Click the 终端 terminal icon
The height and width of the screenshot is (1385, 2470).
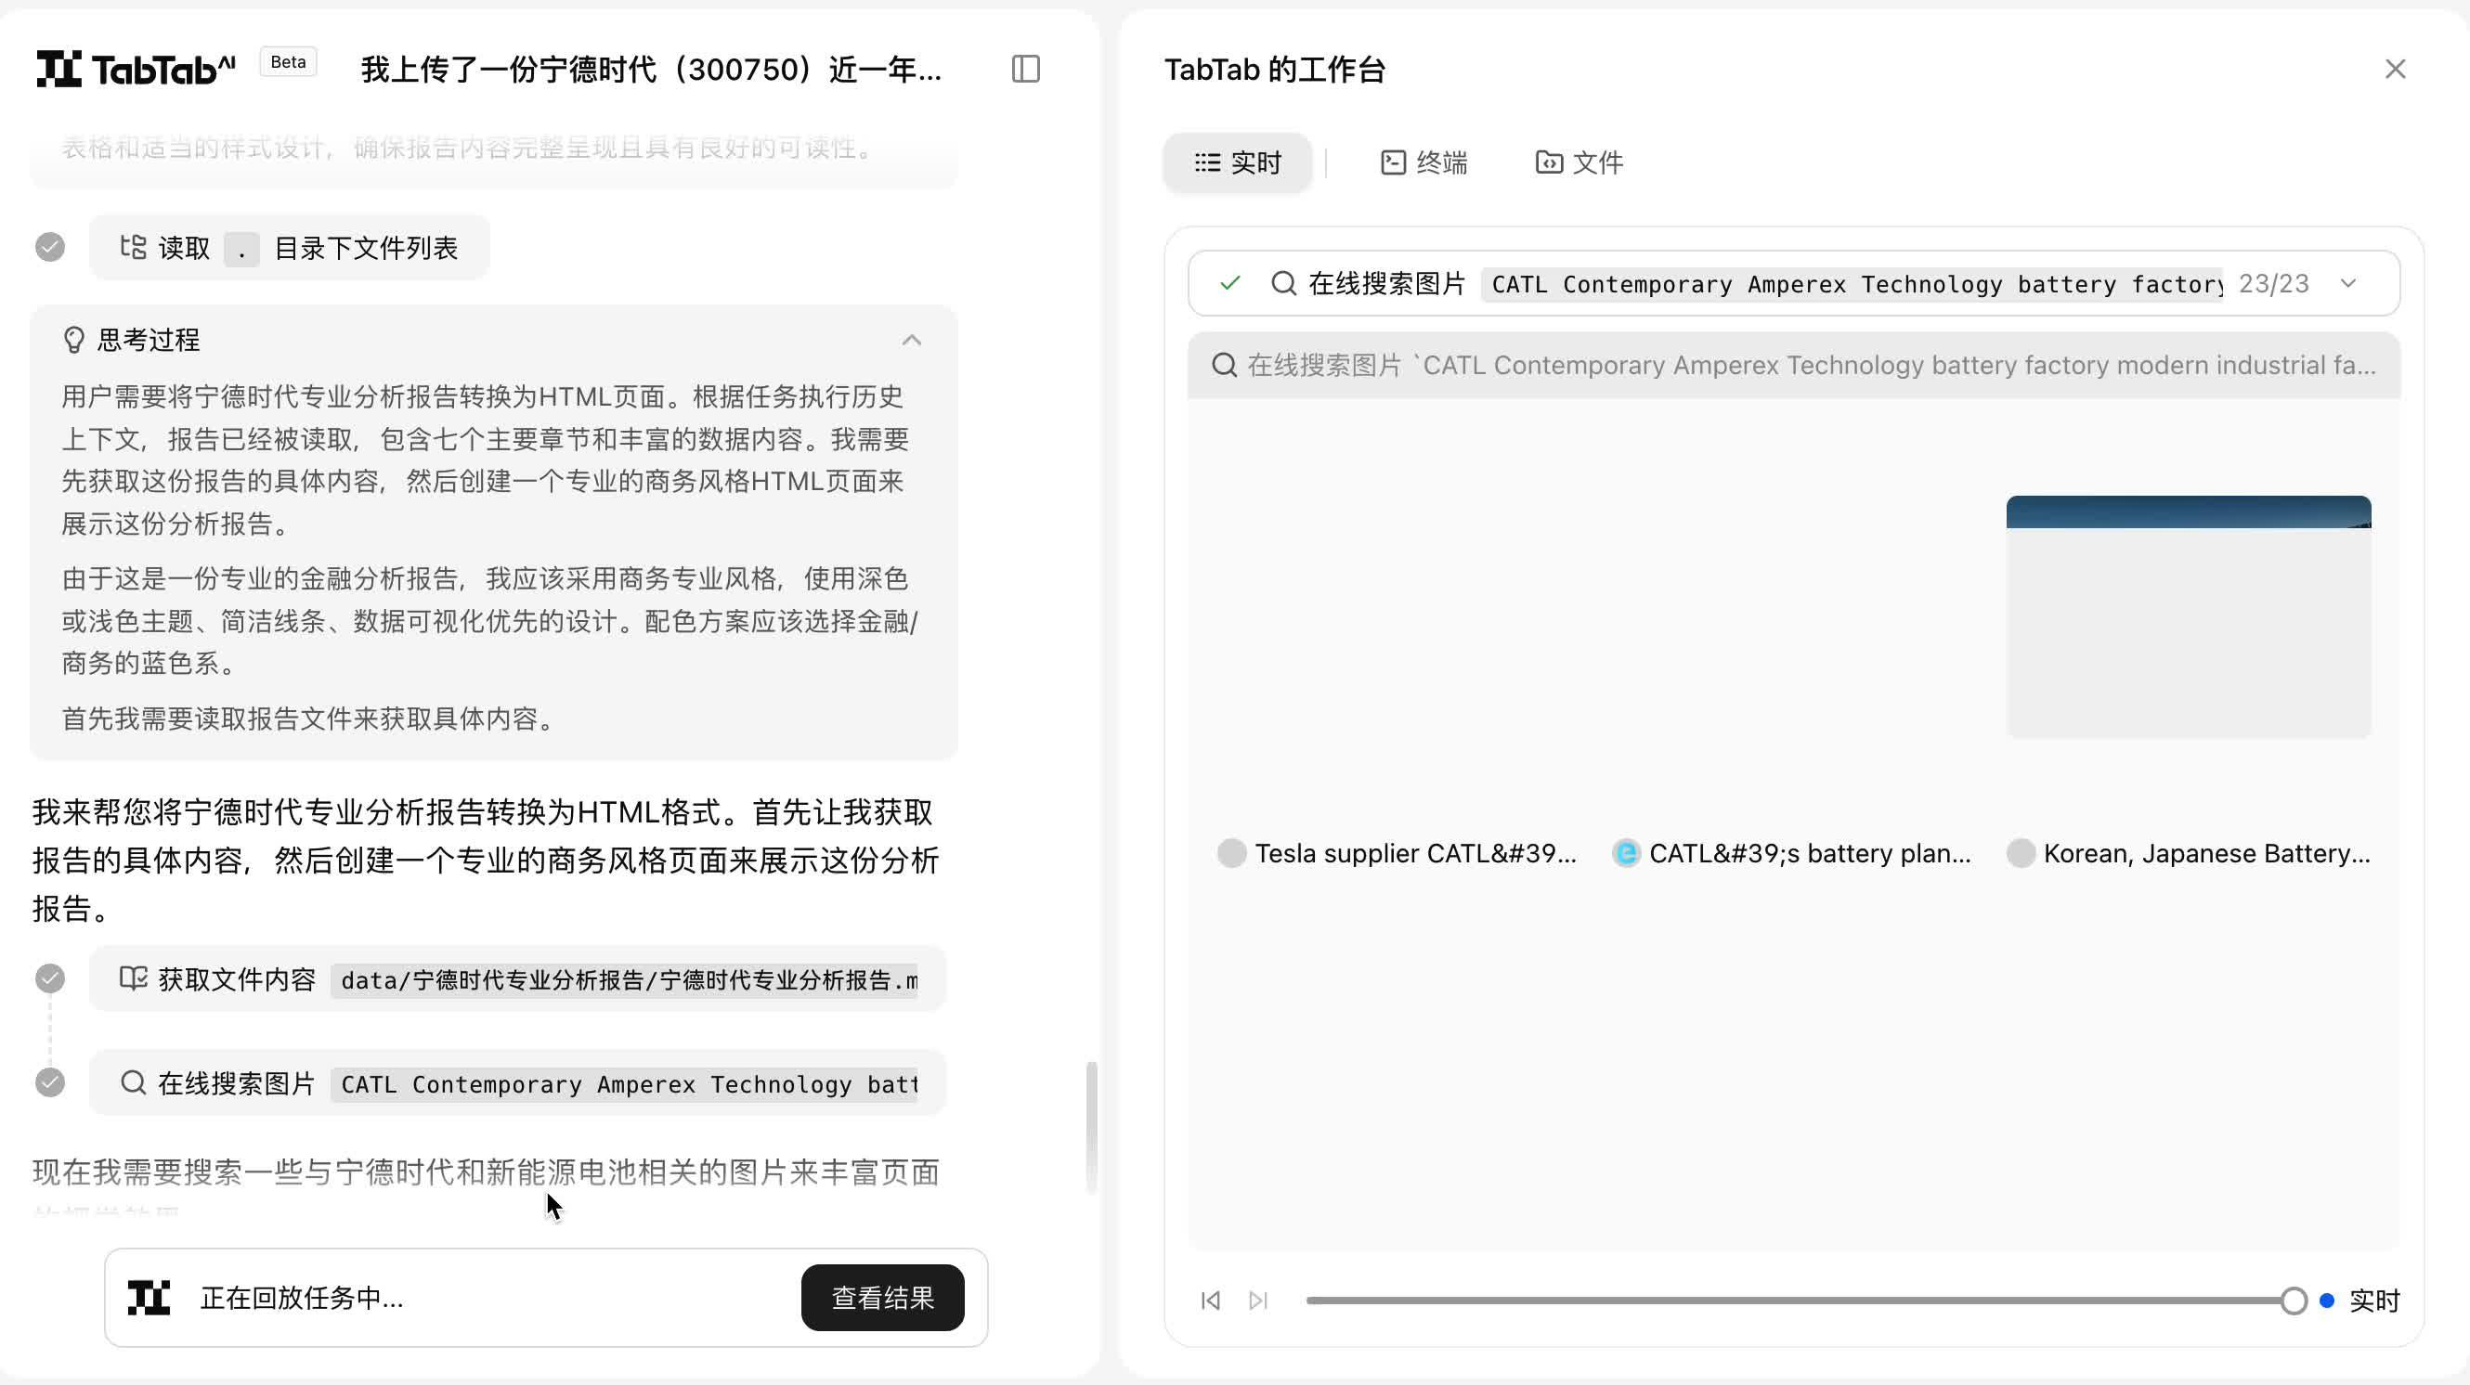(1393, 162)
